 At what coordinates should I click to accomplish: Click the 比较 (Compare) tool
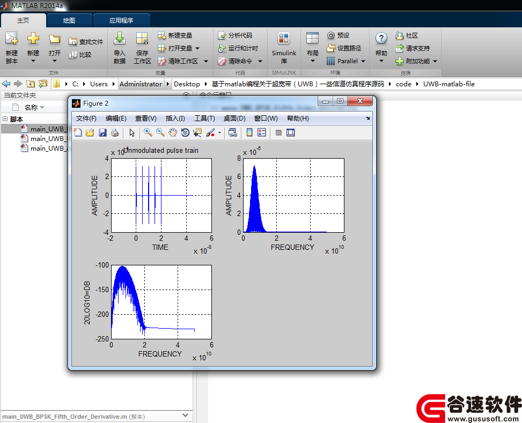pyautogui.click(x=80, y=55)
